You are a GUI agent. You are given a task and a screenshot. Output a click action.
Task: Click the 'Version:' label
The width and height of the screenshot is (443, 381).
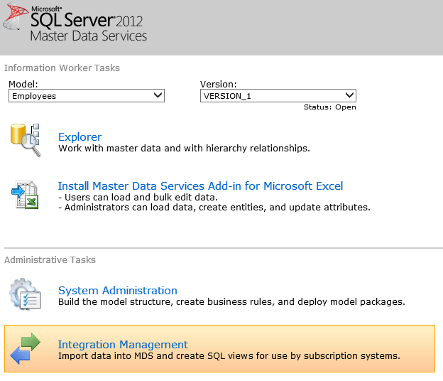tap(218, 85)
